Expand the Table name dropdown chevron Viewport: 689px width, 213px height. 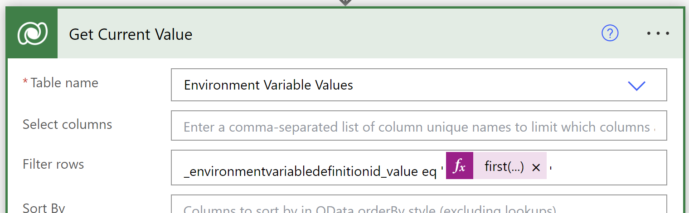(x=636, y=85)
